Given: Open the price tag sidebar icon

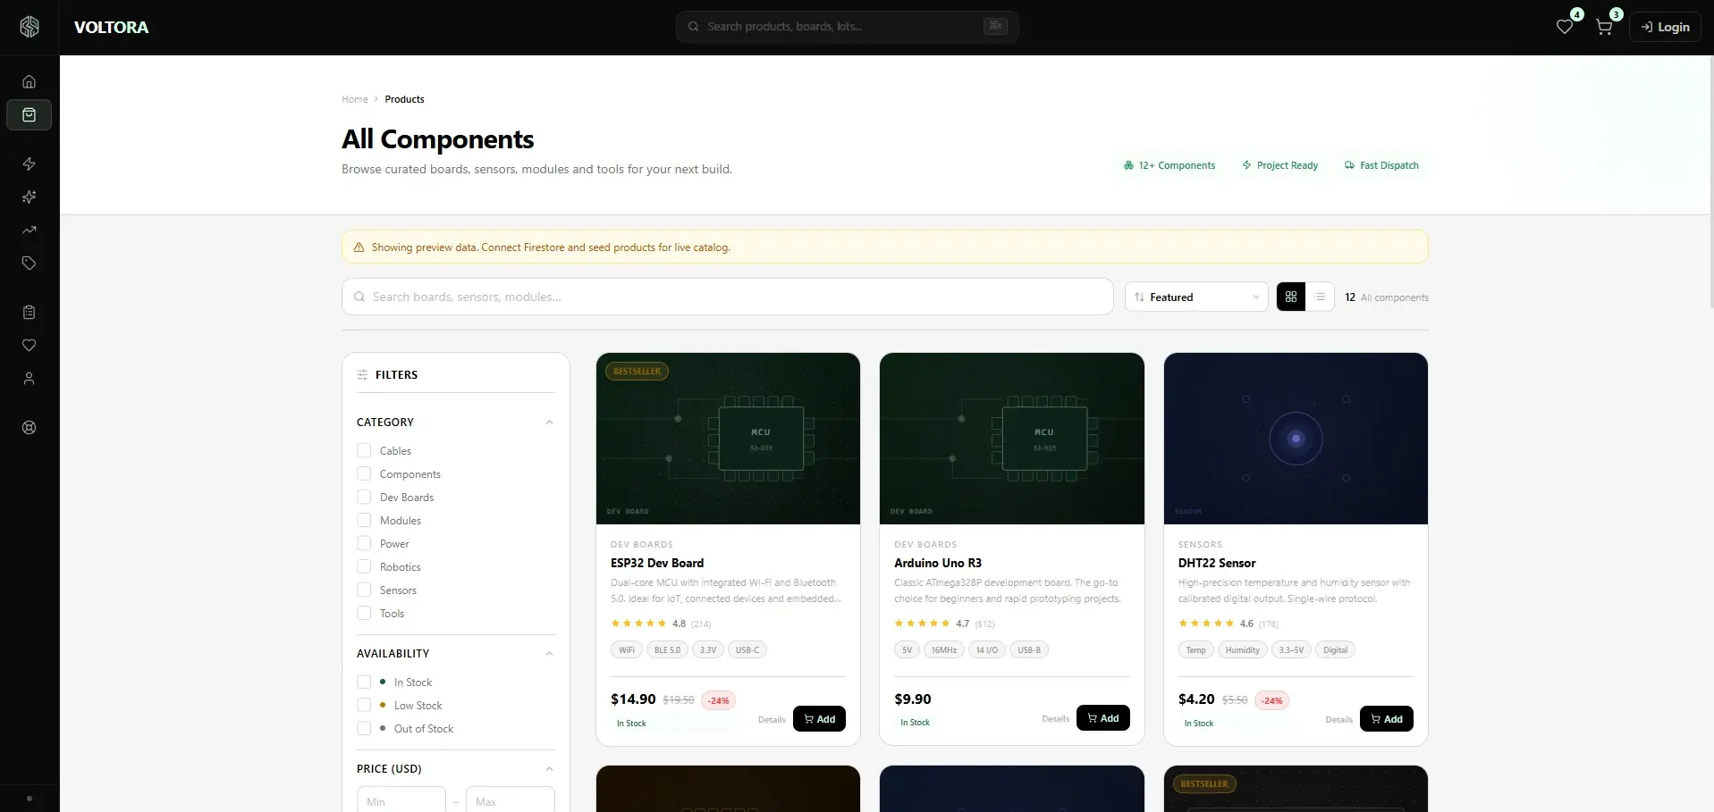Looking at the screenshot, I should [30, 263].
